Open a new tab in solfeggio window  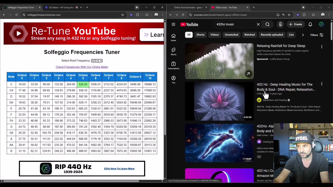[87, 7]
